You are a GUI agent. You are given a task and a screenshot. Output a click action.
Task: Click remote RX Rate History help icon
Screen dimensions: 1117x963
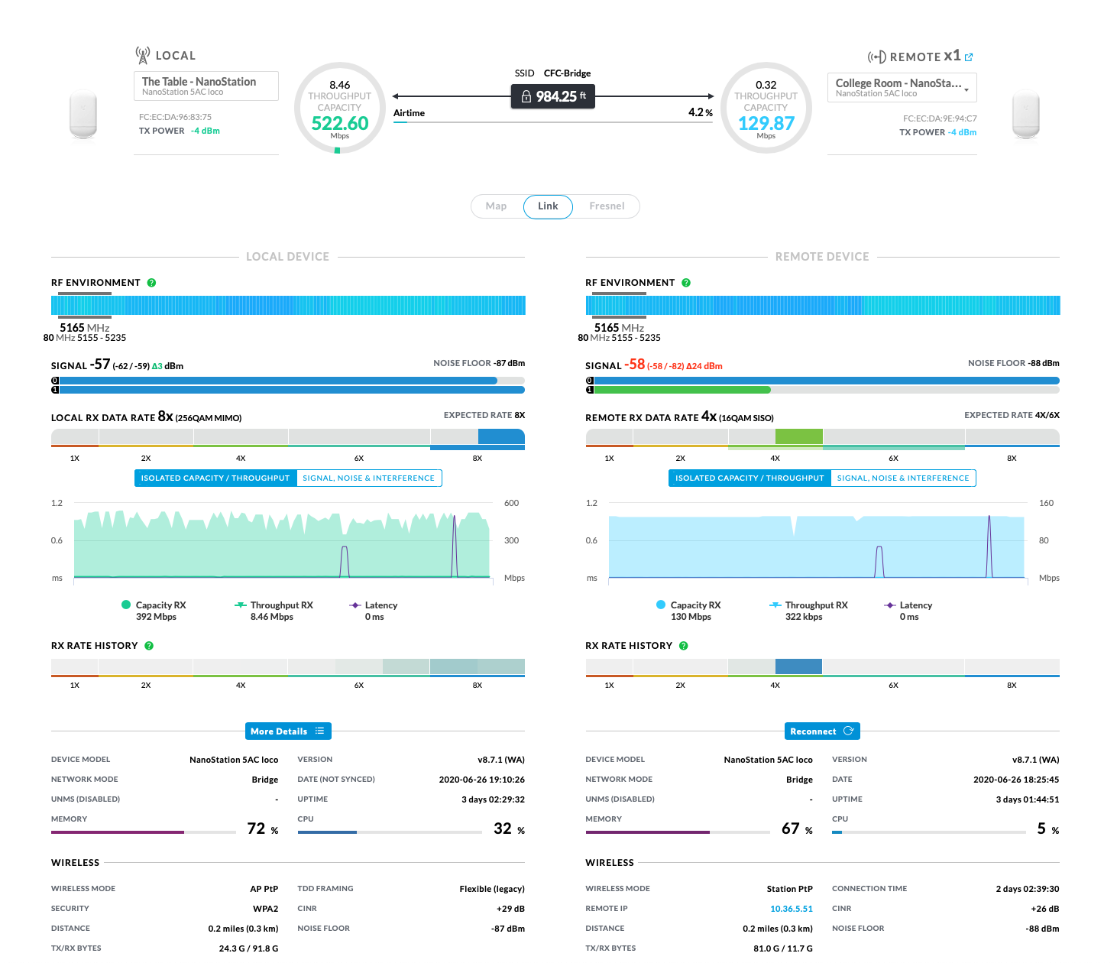(684, 646)
